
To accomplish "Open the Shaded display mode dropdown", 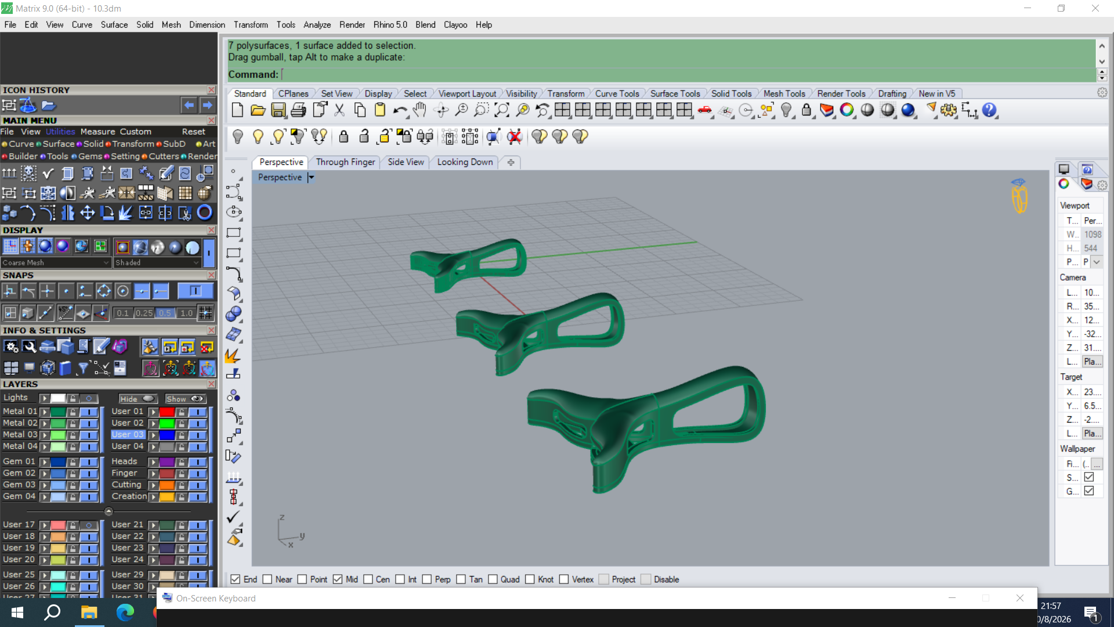I will (157, 263).
